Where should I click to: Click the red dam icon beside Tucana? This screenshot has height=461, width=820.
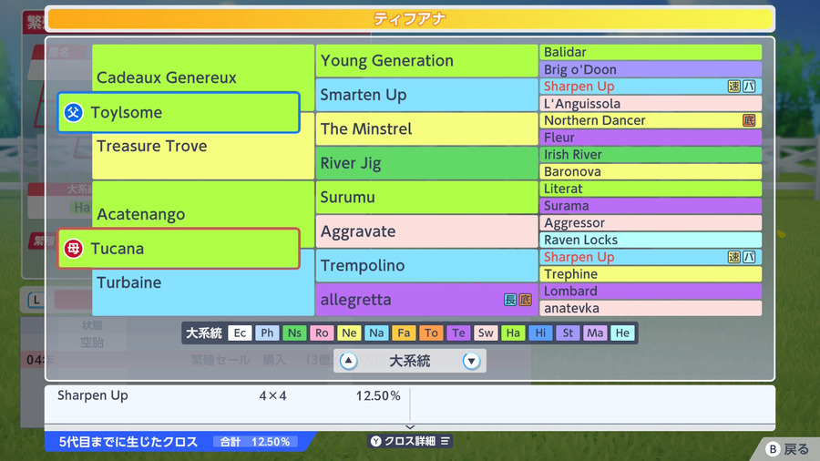(x=73, y=249)
